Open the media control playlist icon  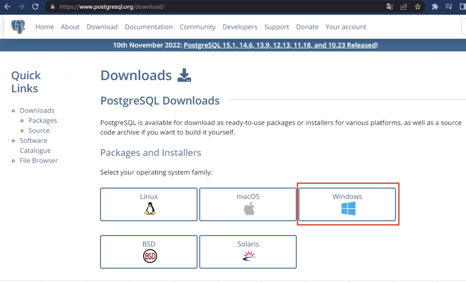449,7
